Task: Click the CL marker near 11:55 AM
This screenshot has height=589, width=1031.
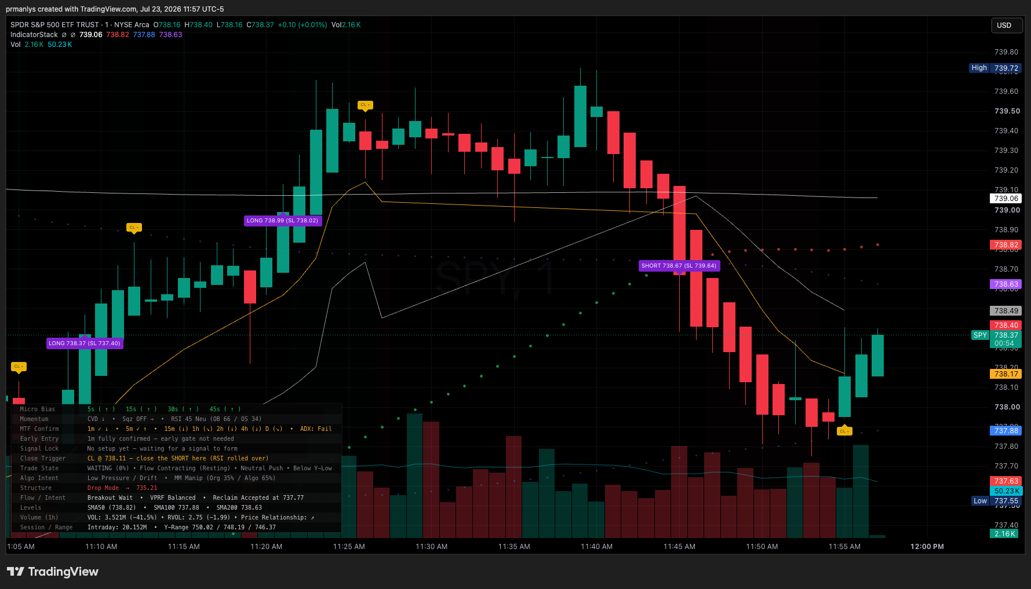Action: [x=844, y=431]
